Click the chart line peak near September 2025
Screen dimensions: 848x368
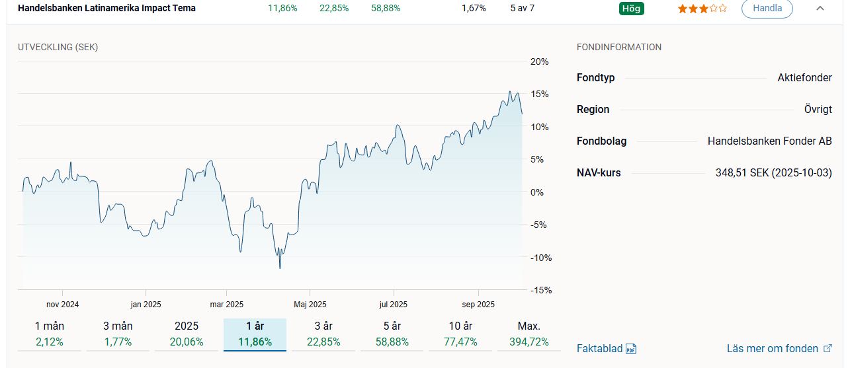[509, 92]
